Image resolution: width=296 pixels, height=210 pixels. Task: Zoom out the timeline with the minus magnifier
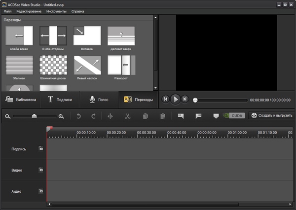point(8,116)
